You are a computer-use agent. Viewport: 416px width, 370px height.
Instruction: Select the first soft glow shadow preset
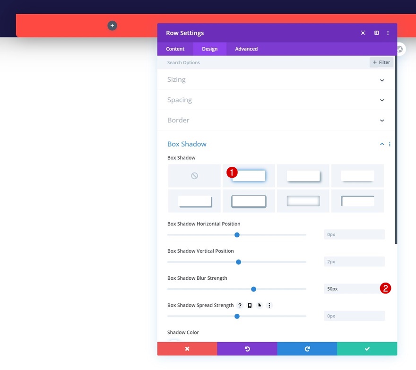point(249,176)
